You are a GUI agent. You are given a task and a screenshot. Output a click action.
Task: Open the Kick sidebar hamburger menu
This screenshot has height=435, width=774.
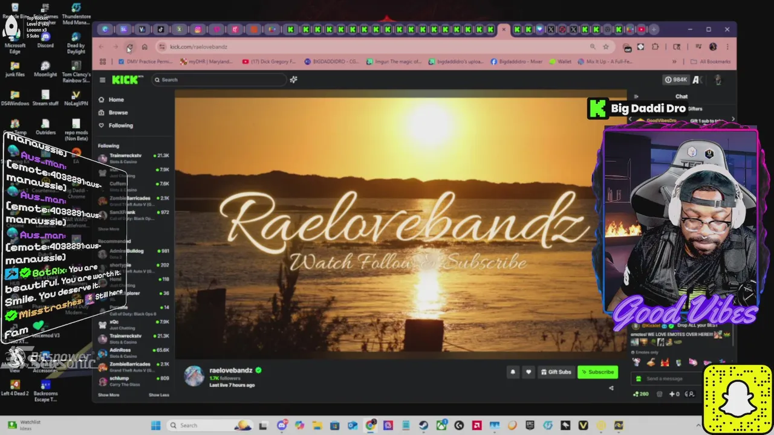tap(102, 80)
